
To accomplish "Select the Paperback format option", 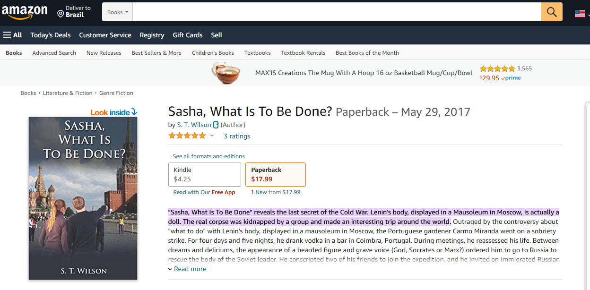I will pyautogui.click(x=275, y=174).
